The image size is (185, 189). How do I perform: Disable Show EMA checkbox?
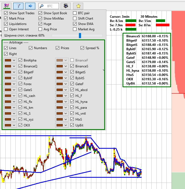tap(75, 24)
